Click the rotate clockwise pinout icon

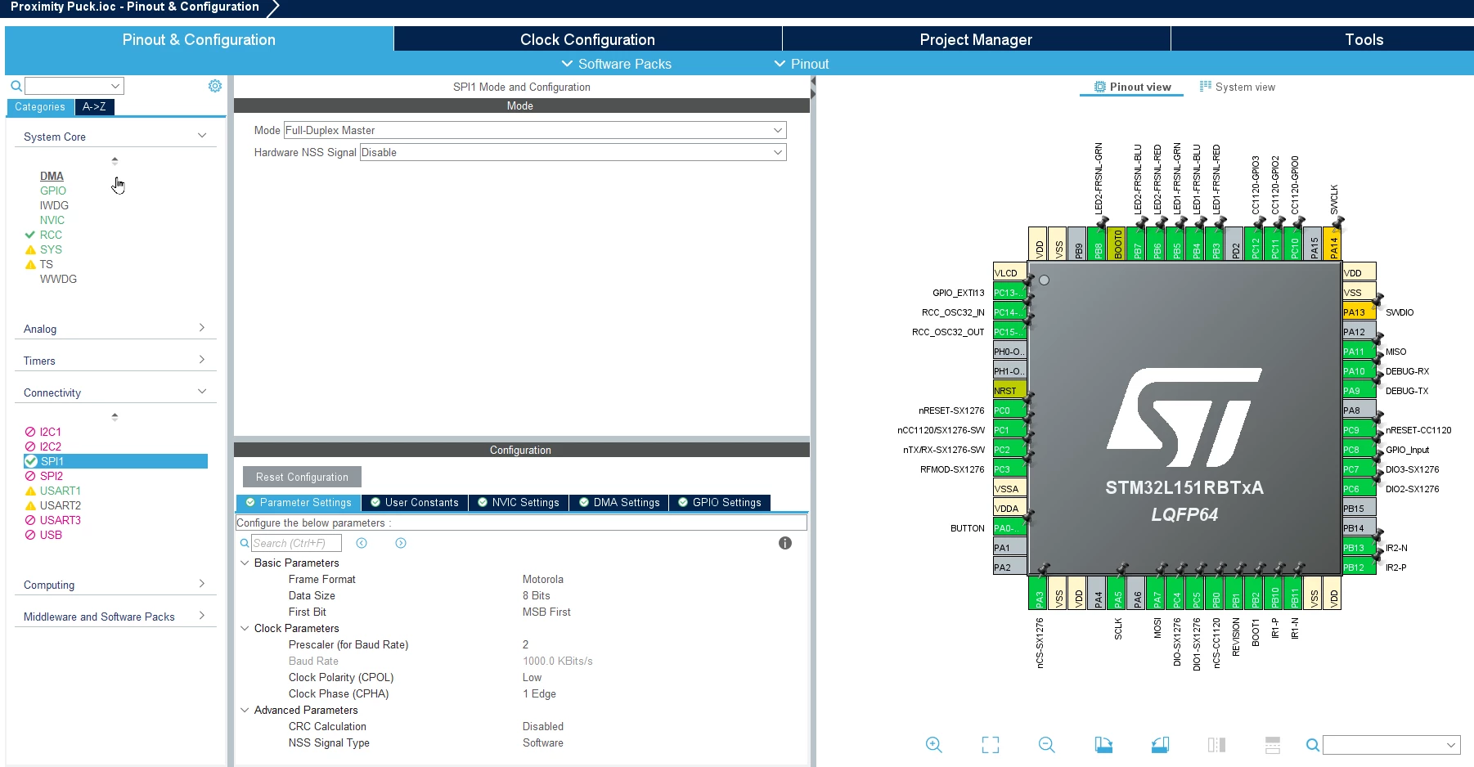[1103, 745]
